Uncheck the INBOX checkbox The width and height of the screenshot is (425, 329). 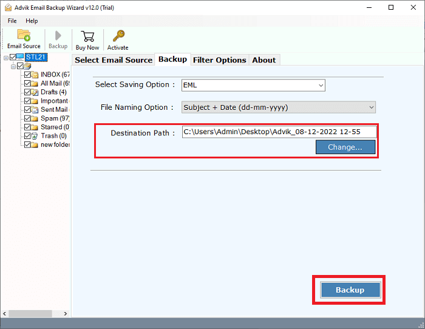pyautogui.click(x=27, y=75)
